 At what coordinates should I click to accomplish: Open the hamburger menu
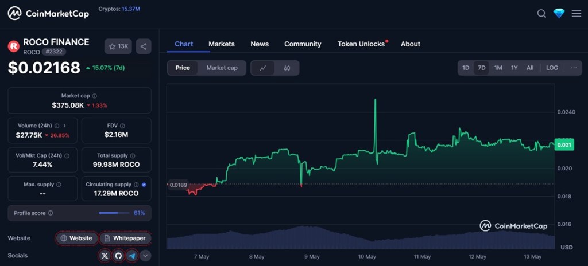(577, 14)
